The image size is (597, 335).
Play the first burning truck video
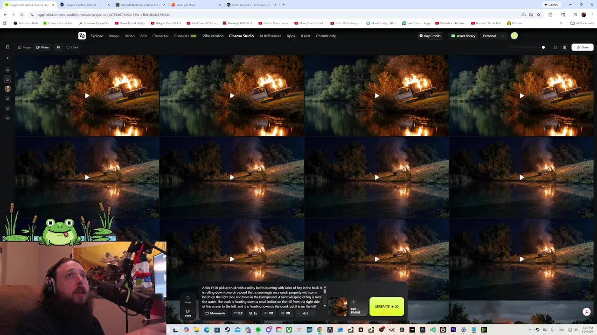point(87,96)
